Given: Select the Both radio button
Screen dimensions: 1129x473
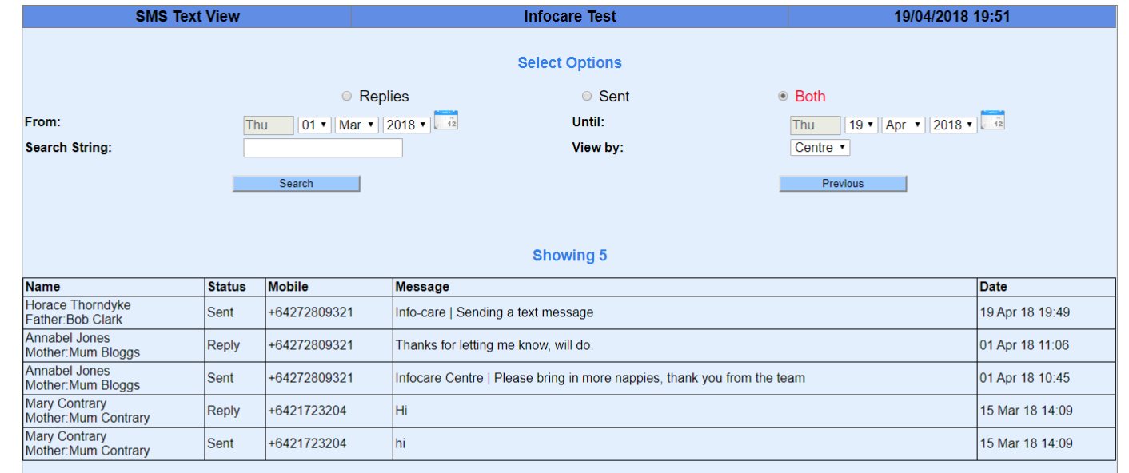Looking at the screenshot, I should tap(783, 97).
